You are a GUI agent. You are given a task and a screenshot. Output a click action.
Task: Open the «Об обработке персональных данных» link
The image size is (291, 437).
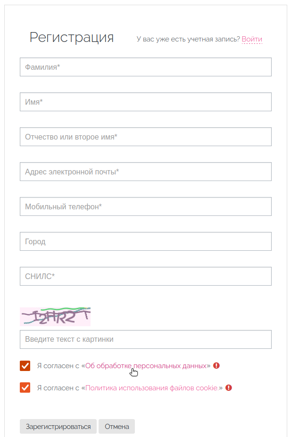point(146,366)
